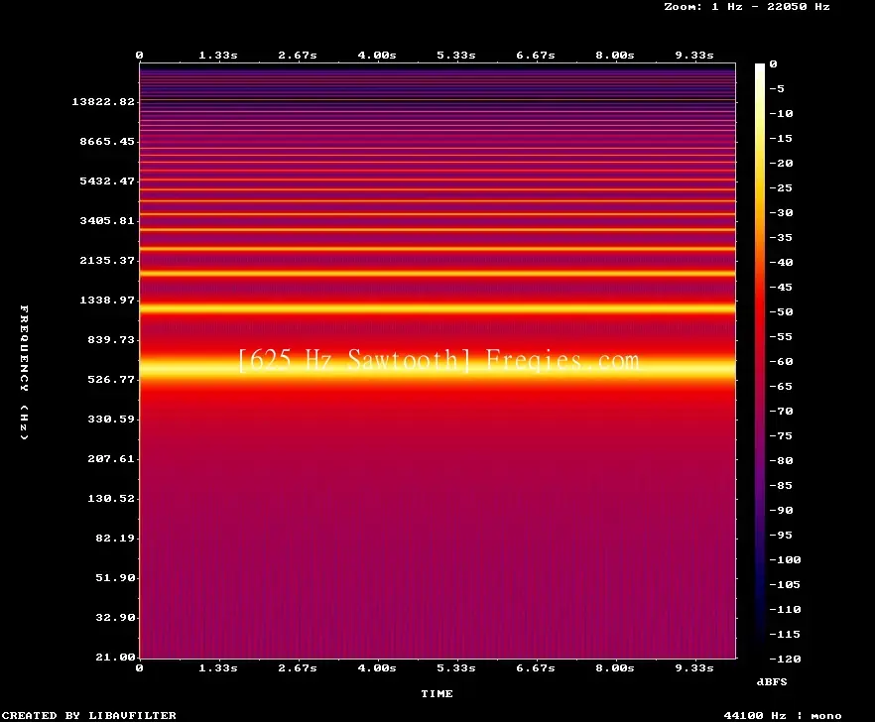The height and width of the screenshot is (722, 875).
Task: Click the "CREATED BY LIBAVFILTER" caption
Action: click(88, 715)
